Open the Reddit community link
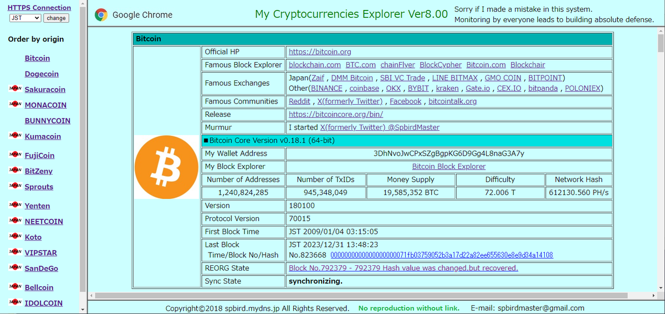 click(300, 101)
